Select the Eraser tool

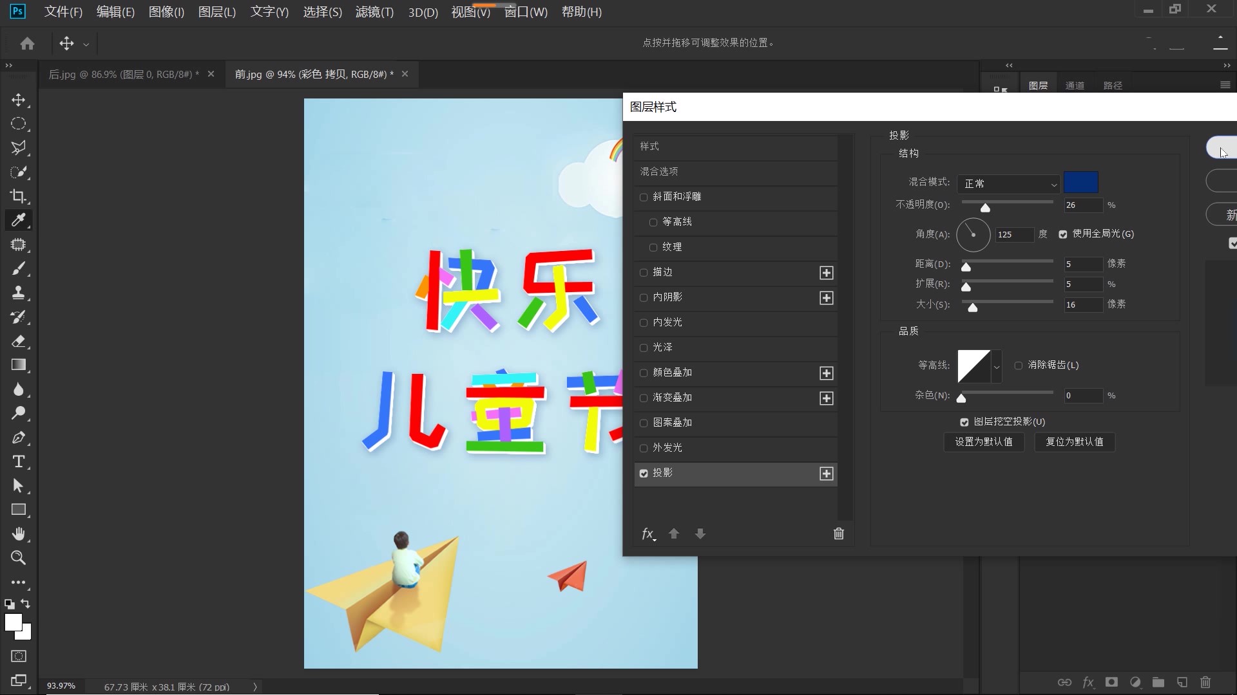pyautogui.click(x=18, y=341)
